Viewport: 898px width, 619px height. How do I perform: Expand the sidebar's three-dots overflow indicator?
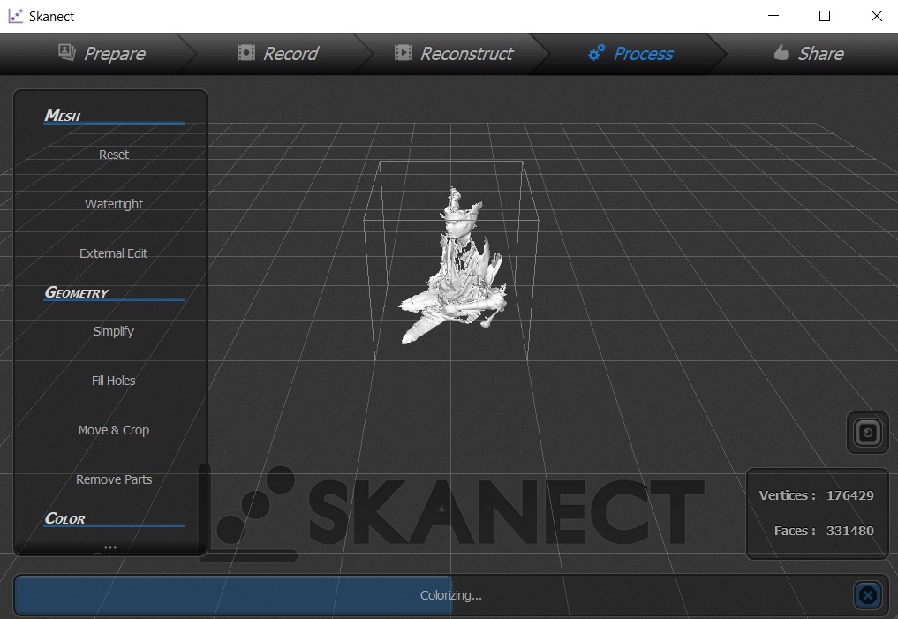pyautogui.click(x=110, y=547)
